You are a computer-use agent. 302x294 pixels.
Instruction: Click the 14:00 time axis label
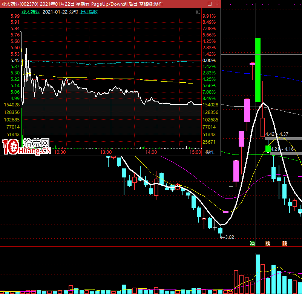(151, 152)
